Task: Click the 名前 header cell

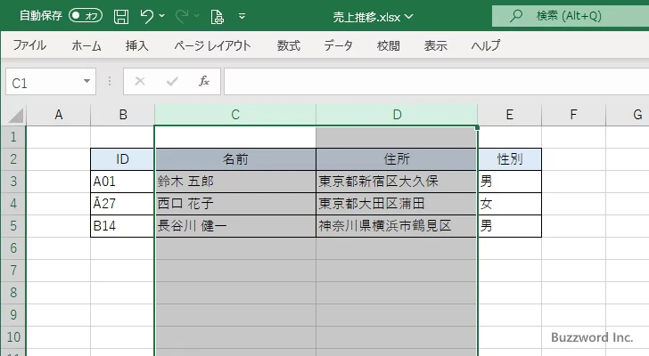Action: (x=235, y=159)
